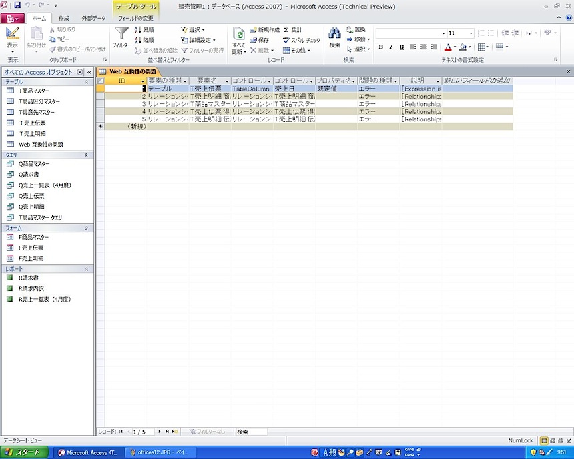Align text left
Image resolution: width=574 pixels, height=459 pixels.
tap(413, 47)
